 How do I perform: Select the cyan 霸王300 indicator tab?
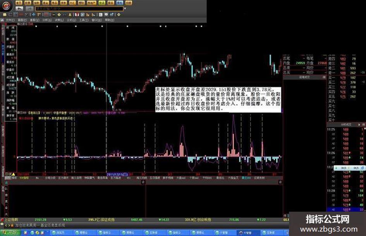[x=246, y=178]
